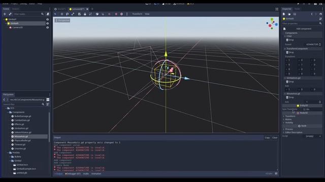Switch to the Debugger bottom panel tab

pos(73,174)
